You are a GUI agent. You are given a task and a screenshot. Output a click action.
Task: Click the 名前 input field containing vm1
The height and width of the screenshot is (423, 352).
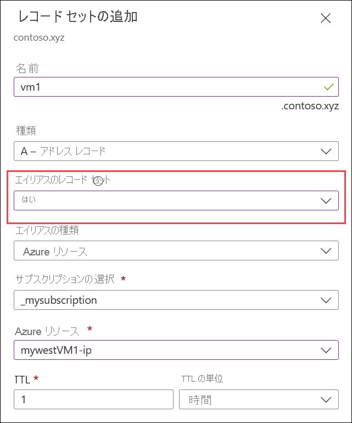tap(176, 87)
